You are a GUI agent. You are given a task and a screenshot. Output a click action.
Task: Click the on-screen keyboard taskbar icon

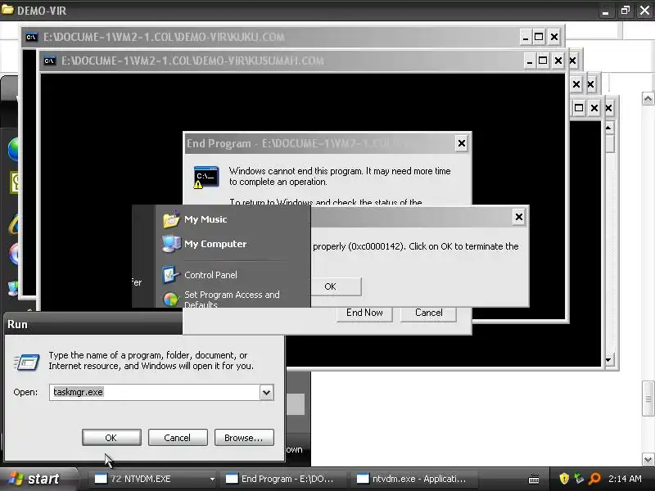(534, 479)
